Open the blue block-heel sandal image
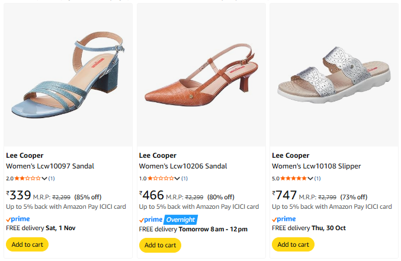This screenshot has width=401, height=261. [68, 74]
